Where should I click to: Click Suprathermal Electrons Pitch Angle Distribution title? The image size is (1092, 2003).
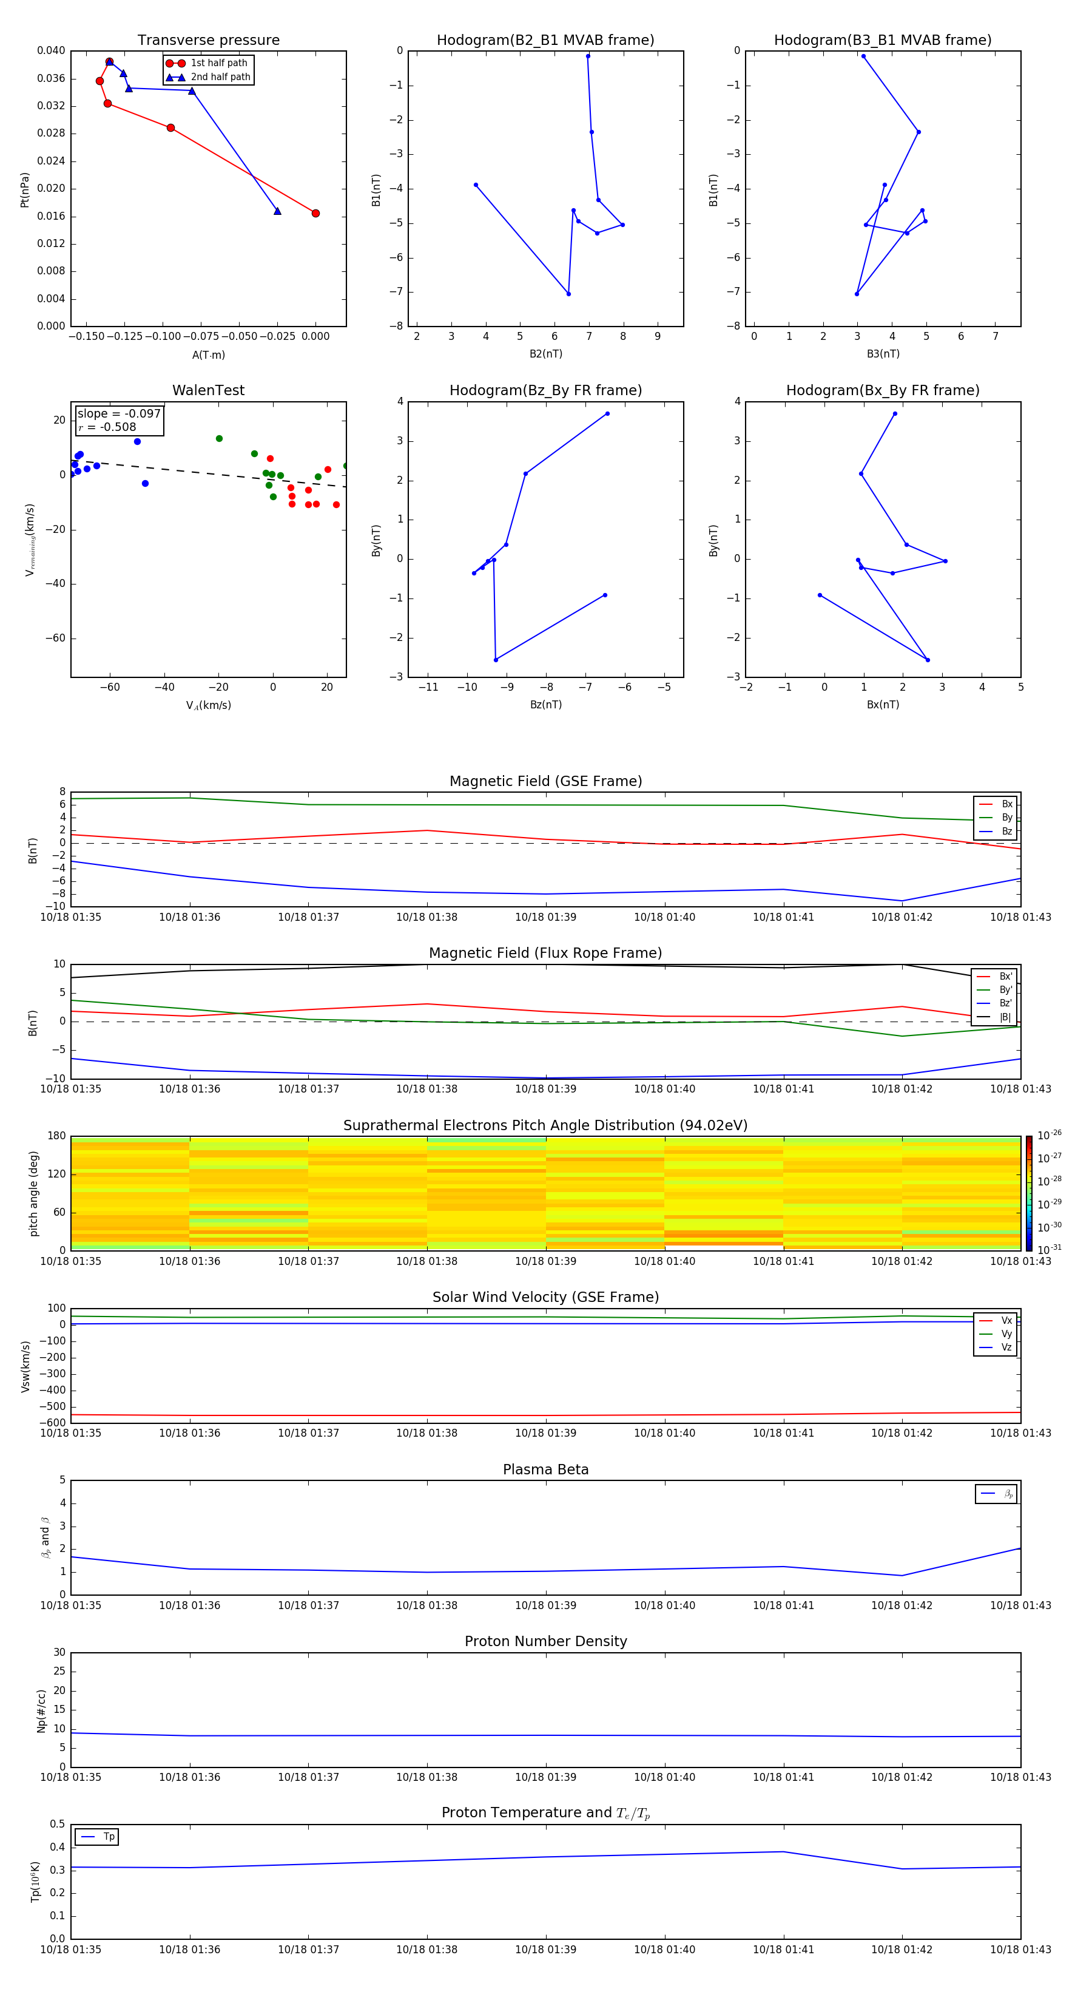[x=545, y=1126]
